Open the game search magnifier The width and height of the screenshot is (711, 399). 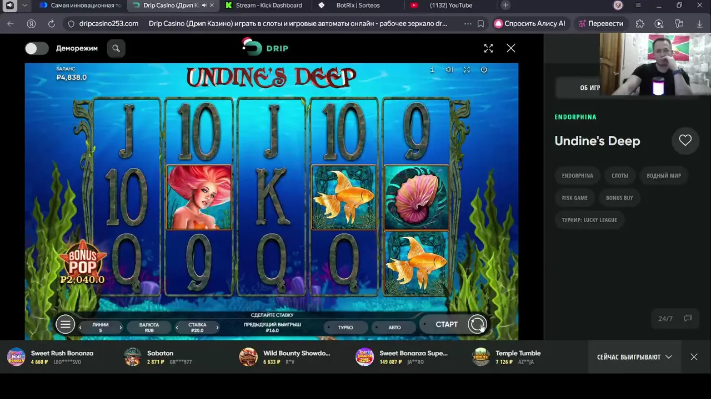(x=116, y=48)
